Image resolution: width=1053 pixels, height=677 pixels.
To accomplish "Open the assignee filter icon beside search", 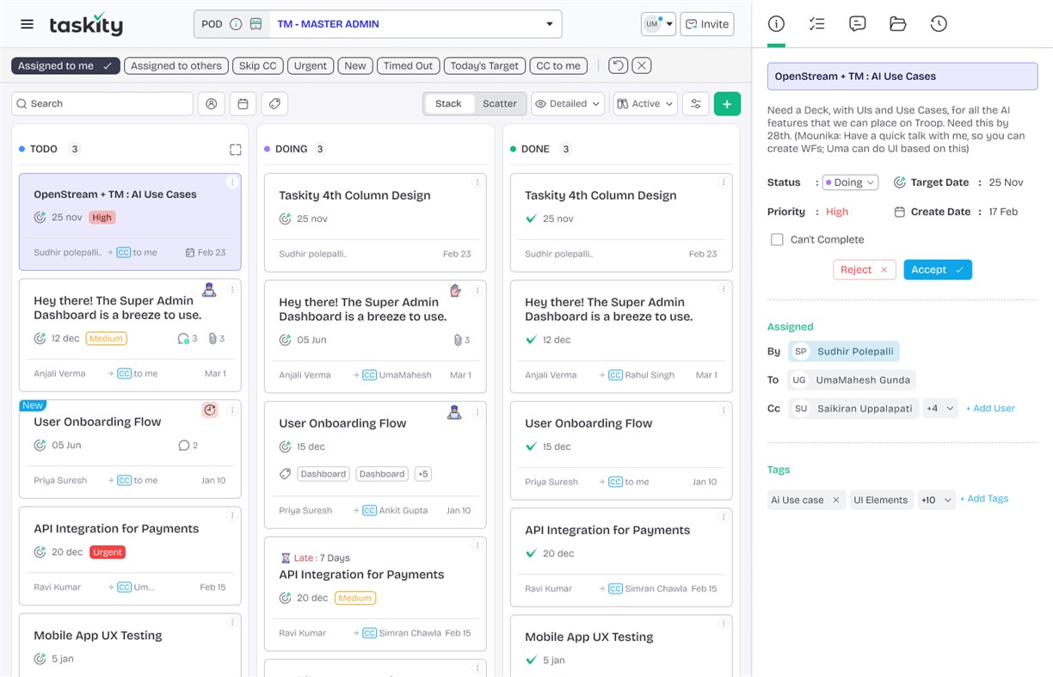I will click(212, 103).
